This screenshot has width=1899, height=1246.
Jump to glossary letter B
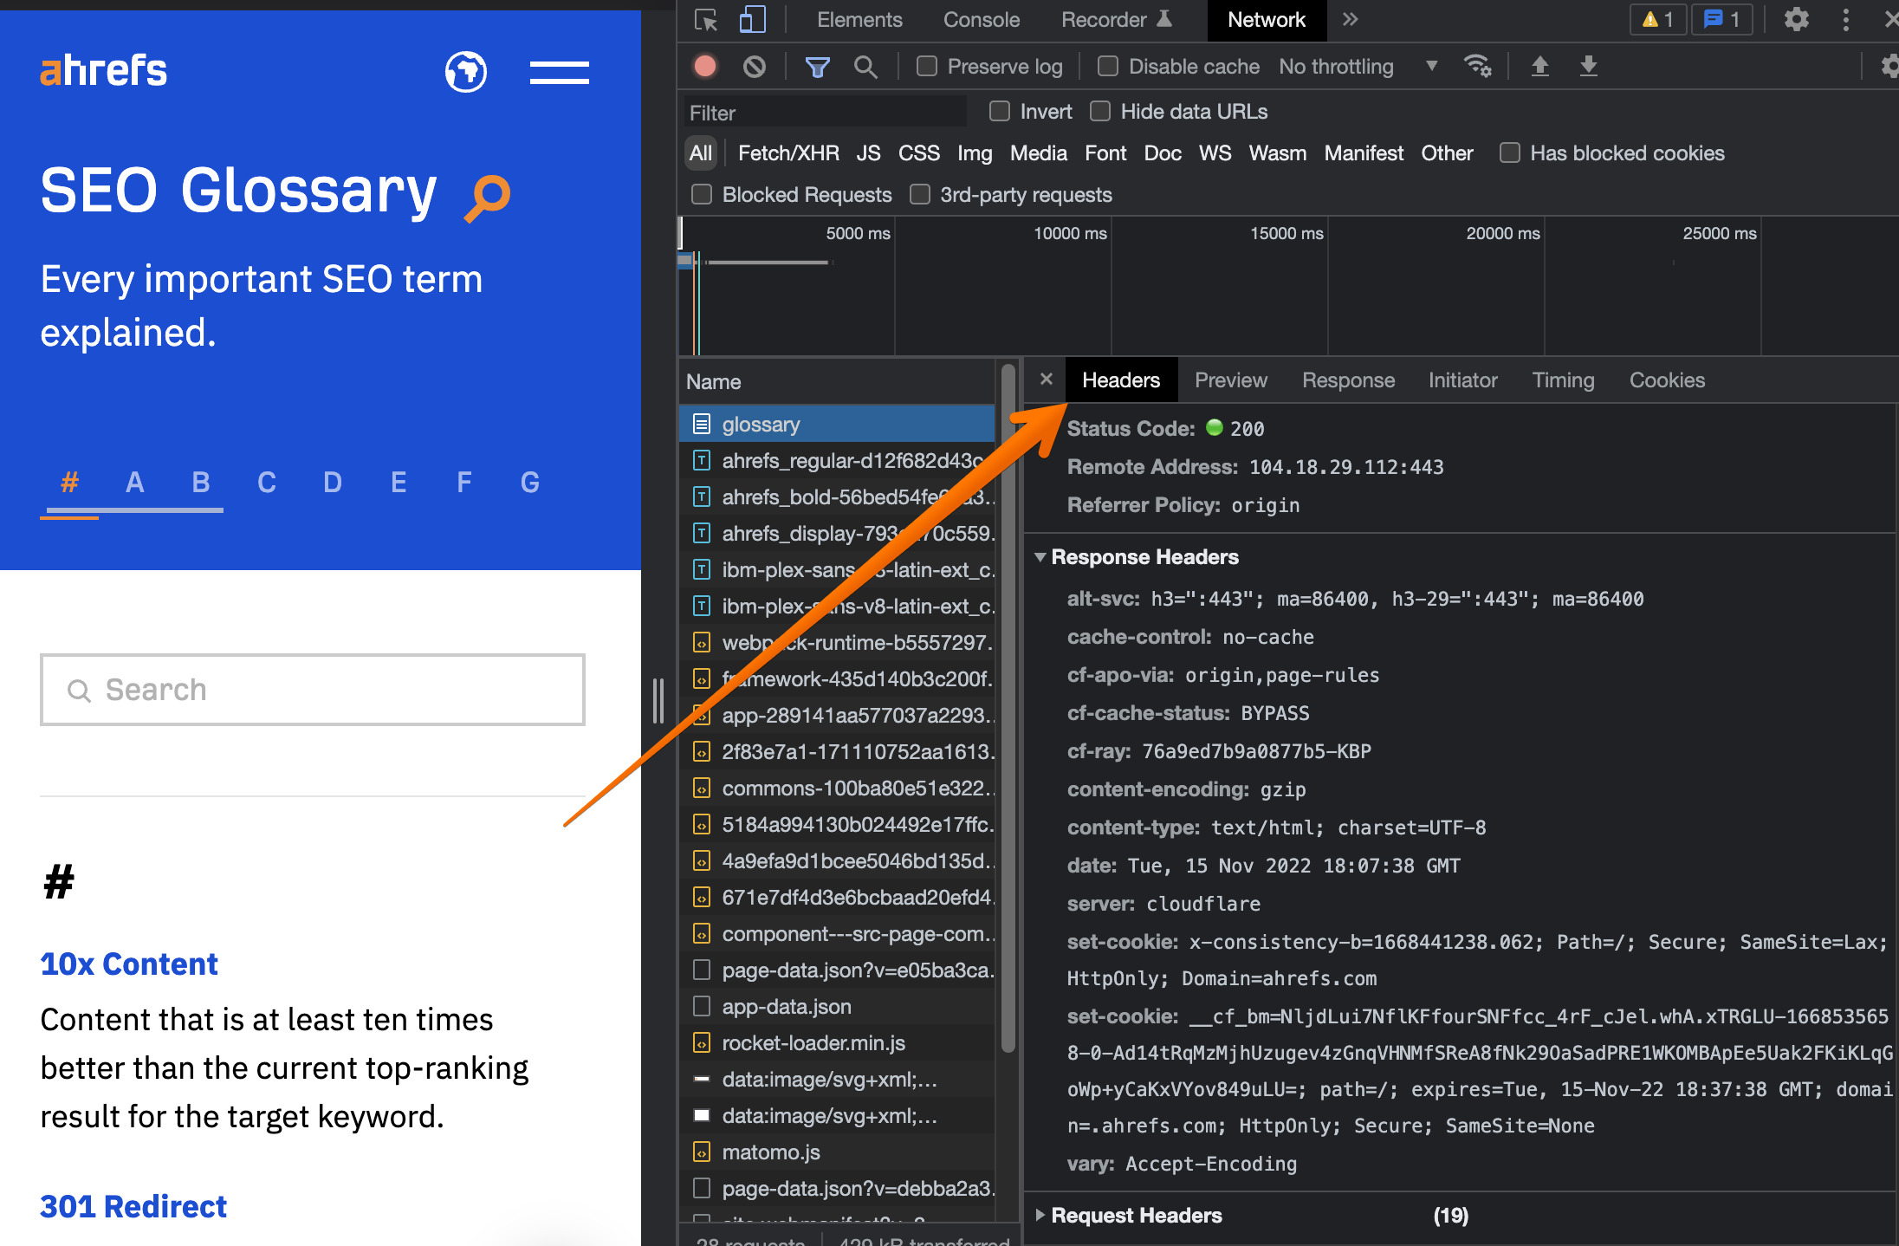(x=200, y=483)
